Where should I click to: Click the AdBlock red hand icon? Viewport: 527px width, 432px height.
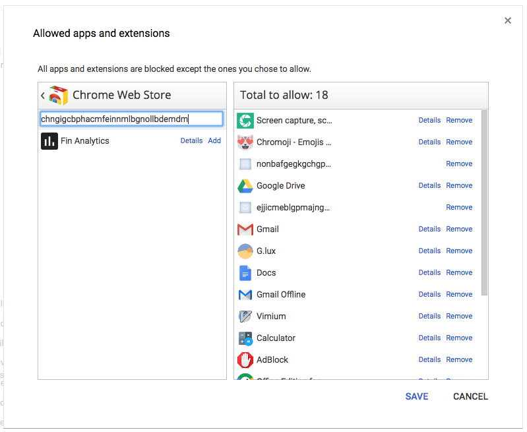245,360
